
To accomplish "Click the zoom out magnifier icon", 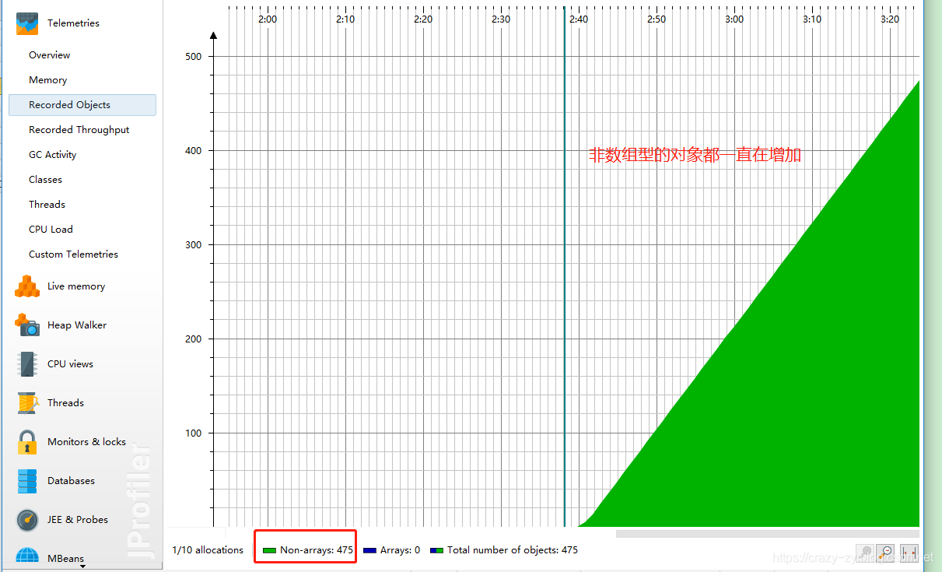I will tap(886, 553).
